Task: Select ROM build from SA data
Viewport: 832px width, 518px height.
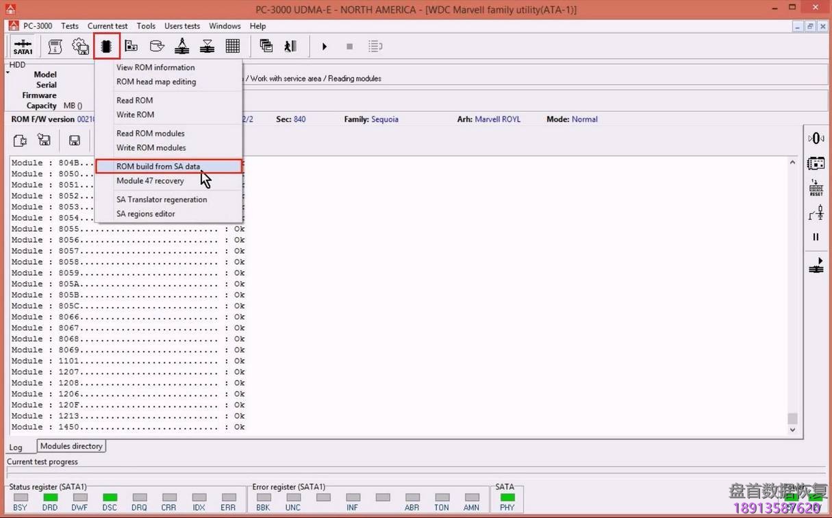Action: click(158, 166)
